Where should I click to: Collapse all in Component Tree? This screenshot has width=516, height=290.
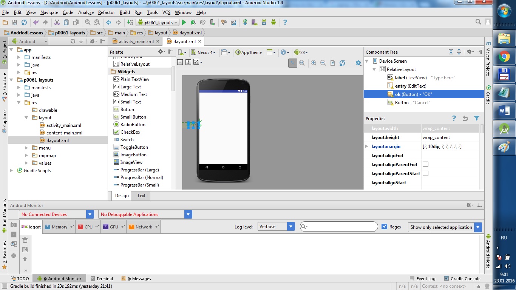pyautogui.click(x=459, y=52)
